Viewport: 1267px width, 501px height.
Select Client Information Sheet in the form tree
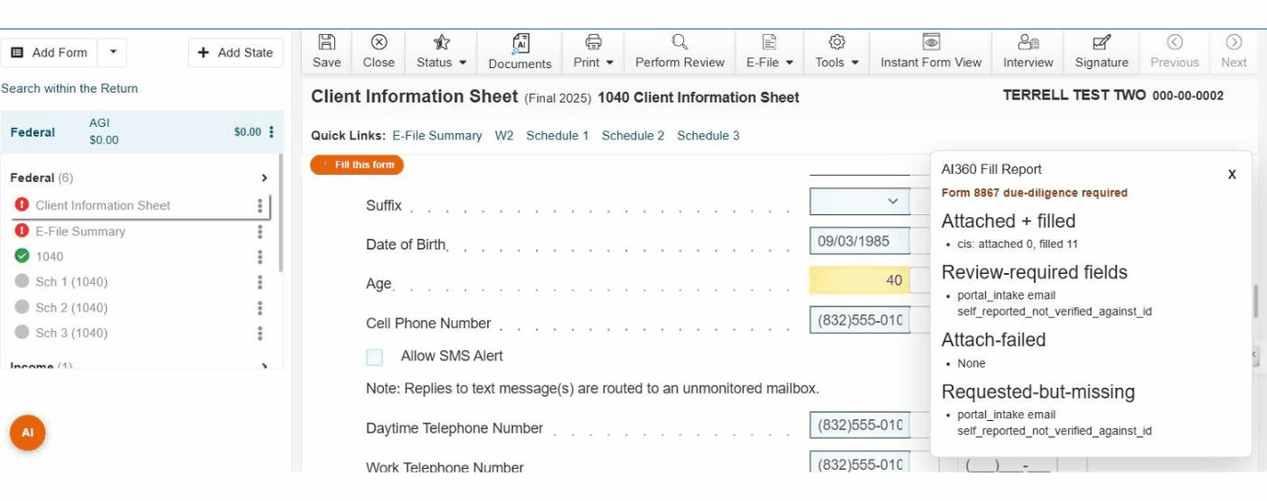click(x=103, y=205)
